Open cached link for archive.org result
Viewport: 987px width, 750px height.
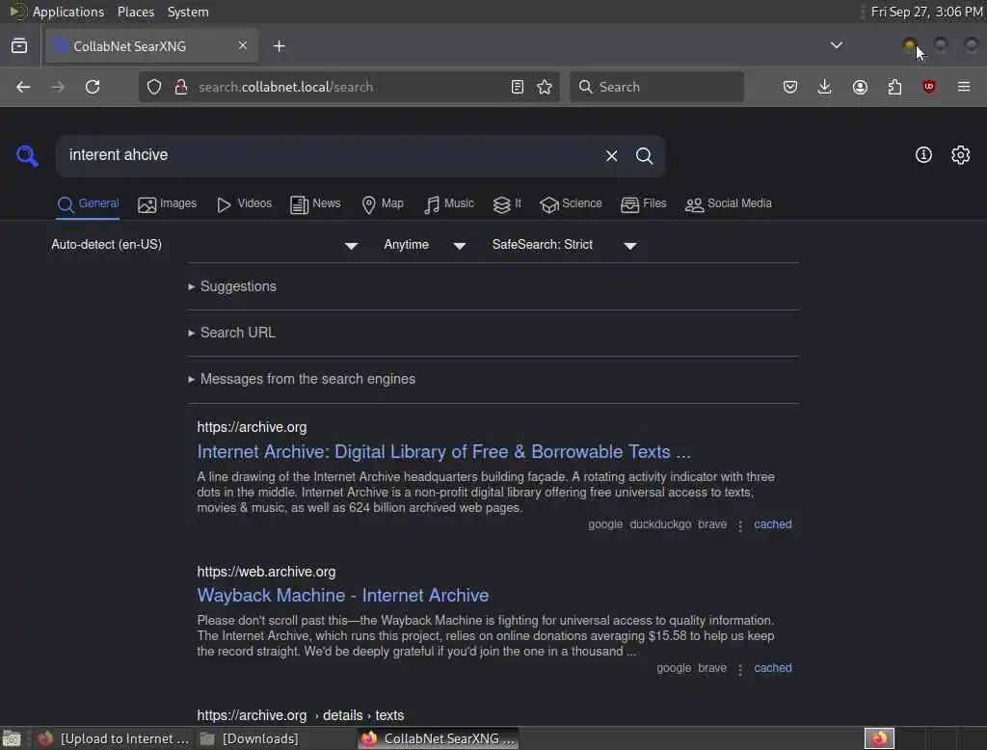tap(773, 523)
